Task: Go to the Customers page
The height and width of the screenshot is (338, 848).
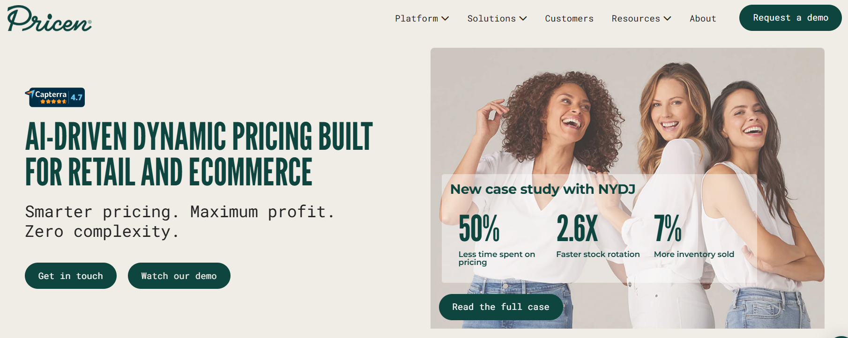Action: 569,19
